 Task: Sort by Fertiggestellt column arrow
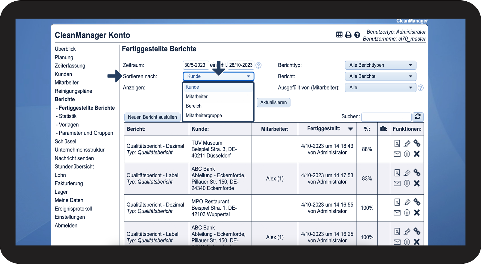[x=351, y=129]
